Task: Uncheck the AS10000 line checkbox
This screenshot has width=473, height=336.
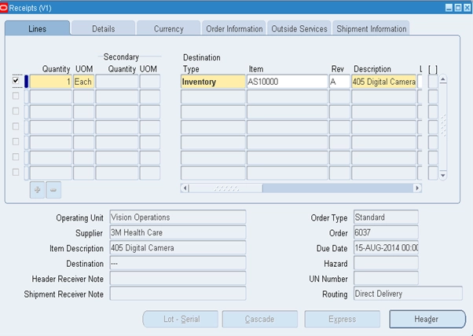Action: point(16,81)
